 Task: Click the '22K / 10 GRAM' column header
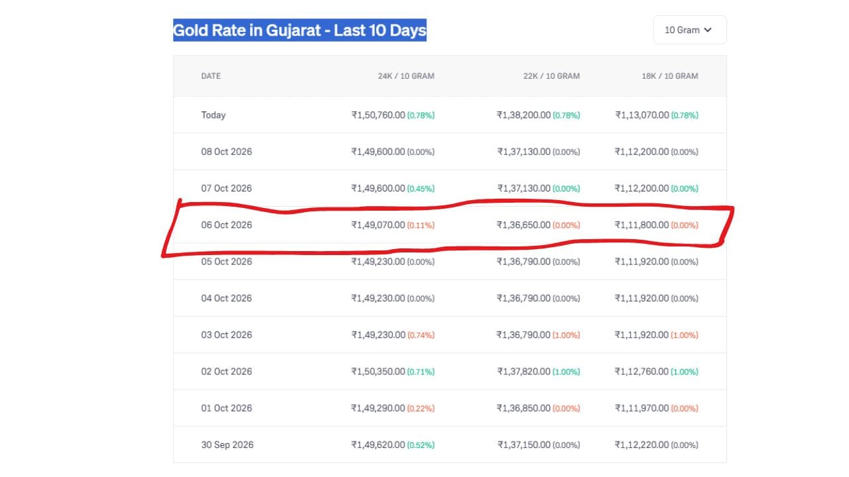point(551,76)
